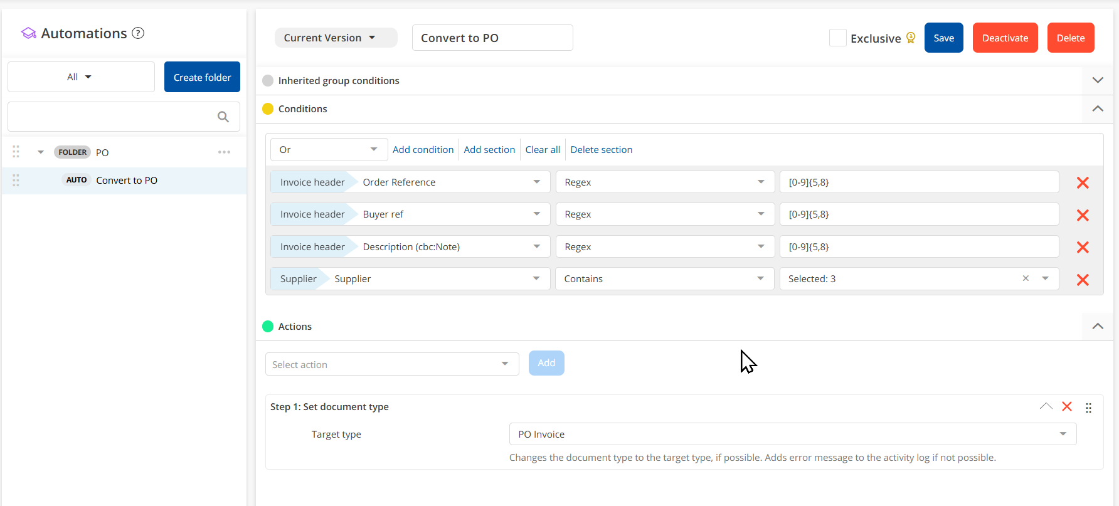The height and width of the screenshot is (506, 1119).
Task: Click the search magnifier icon in sidebar
Action: [223, 117]
